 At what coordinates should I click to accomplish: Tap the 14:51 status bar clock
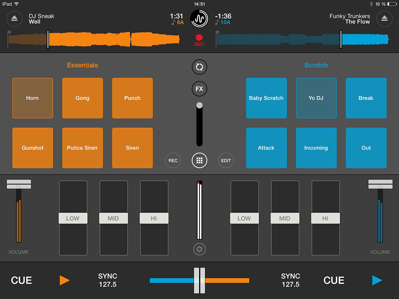click(x=199, y=4)
